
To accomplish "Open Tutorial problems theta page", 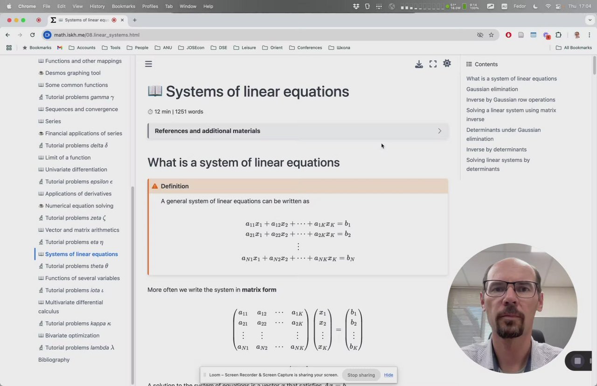I will click(x=73, y=266).
